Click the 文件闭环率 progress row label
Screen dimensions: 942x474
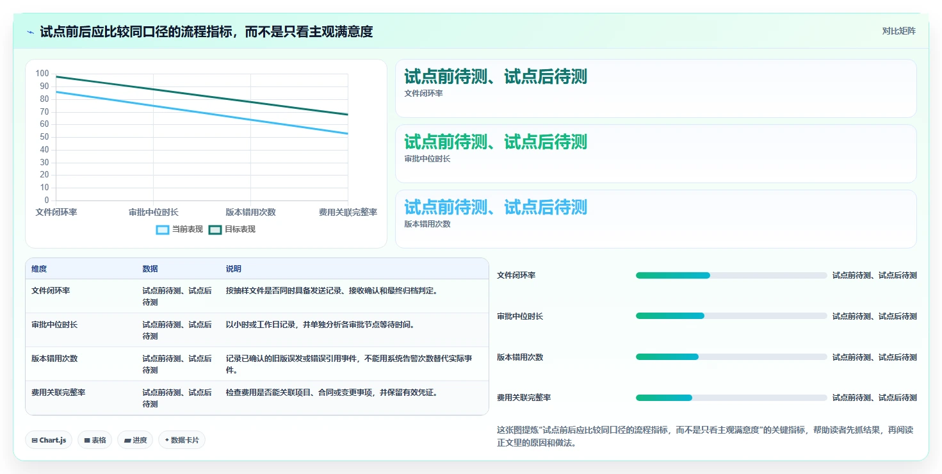[x=516, y=275]
